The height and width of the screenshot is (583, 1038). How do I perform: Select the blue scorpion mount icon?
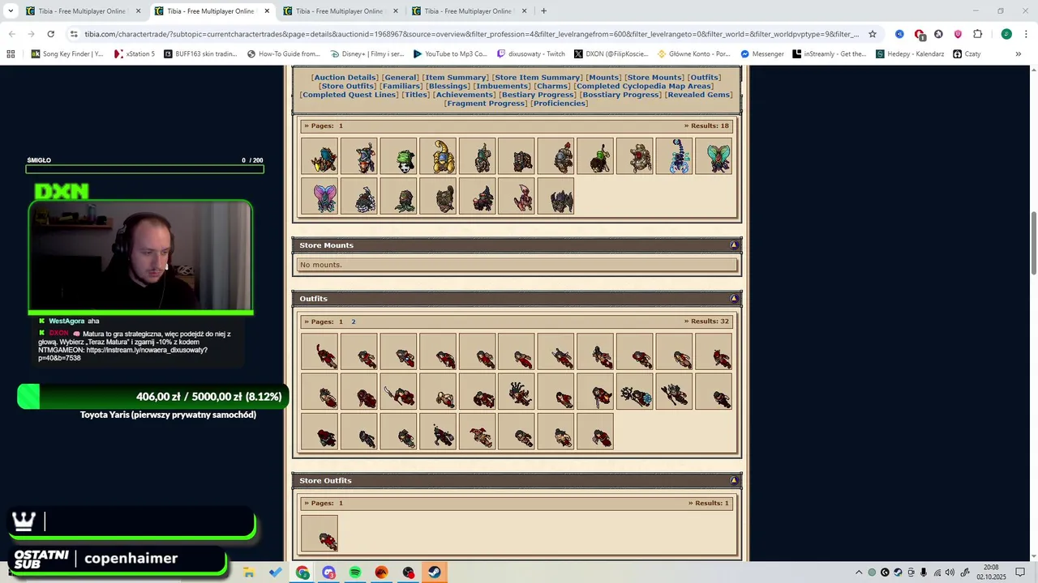tap(675, 156)
